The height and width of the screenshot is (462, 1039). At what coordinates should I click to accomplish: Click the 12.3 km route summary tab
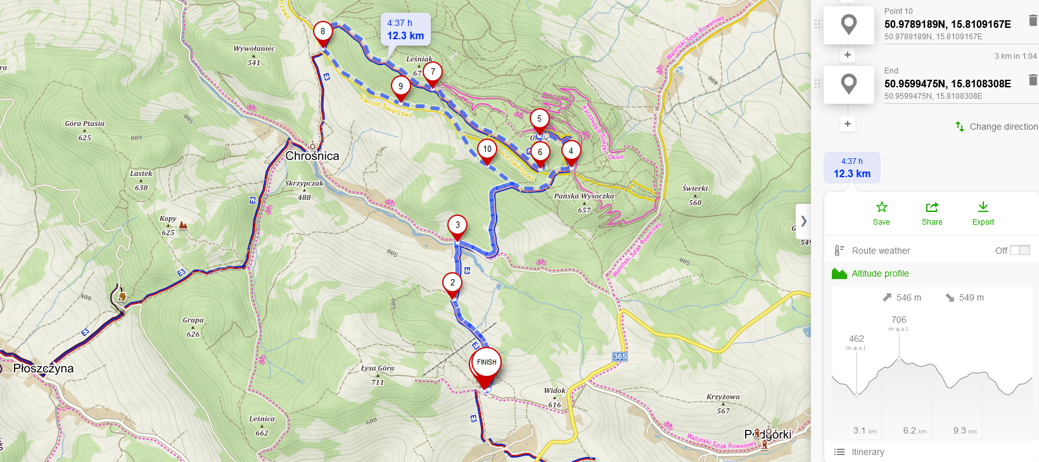(x=852, y=168)
